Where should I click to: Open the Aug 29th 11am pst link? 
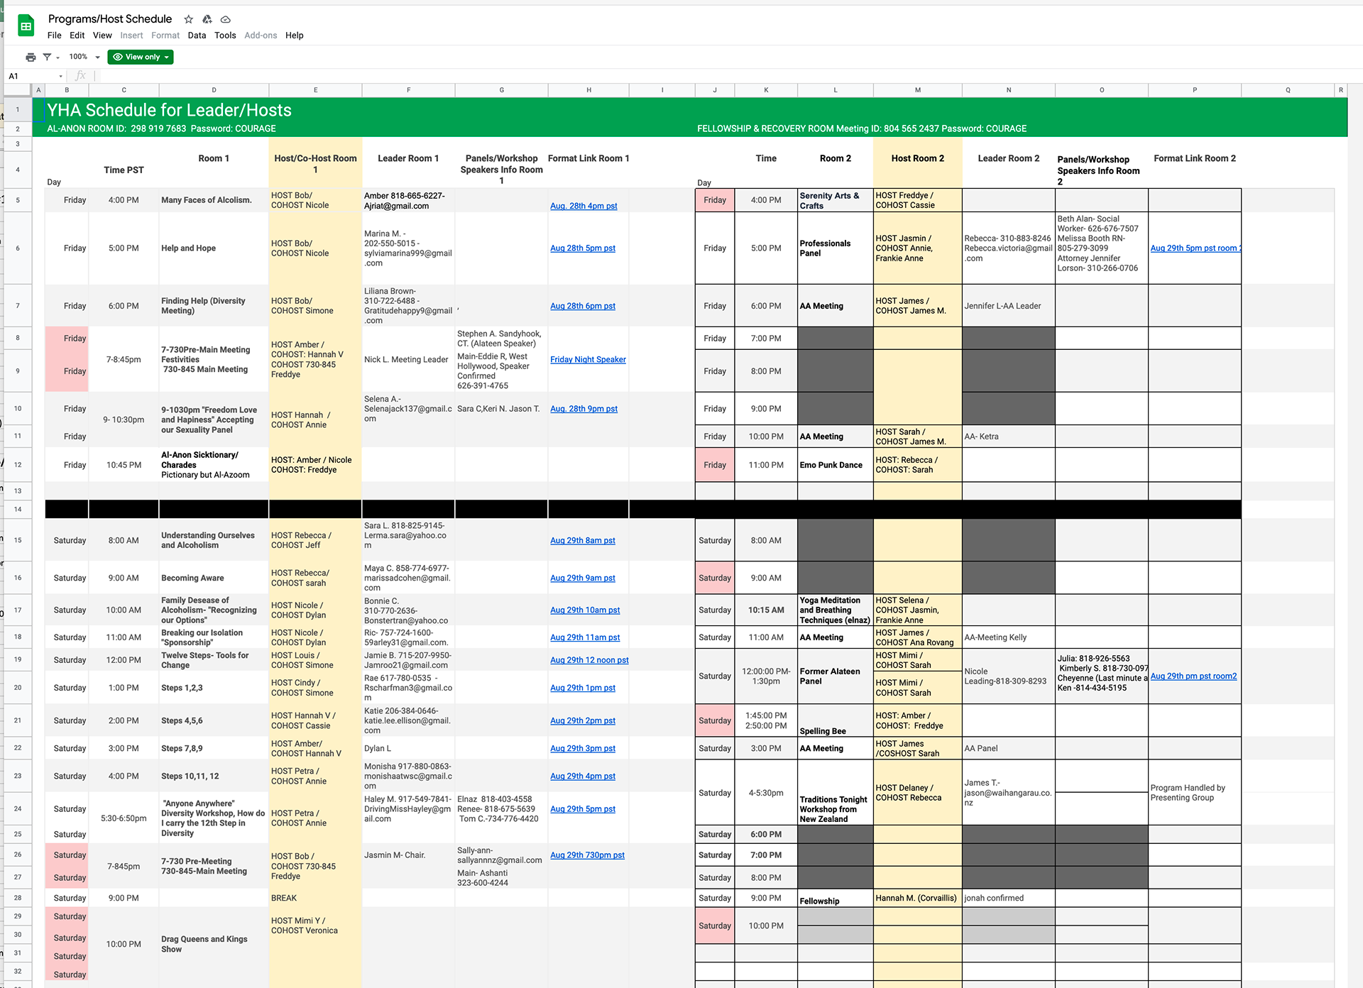(585, 637)
